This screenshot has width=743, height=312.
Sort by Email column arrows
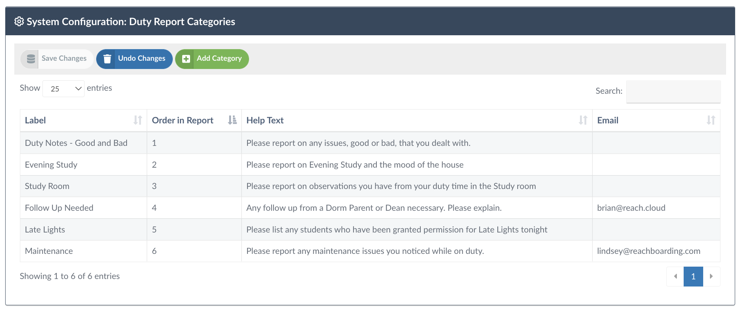click(x=711, y=120)
